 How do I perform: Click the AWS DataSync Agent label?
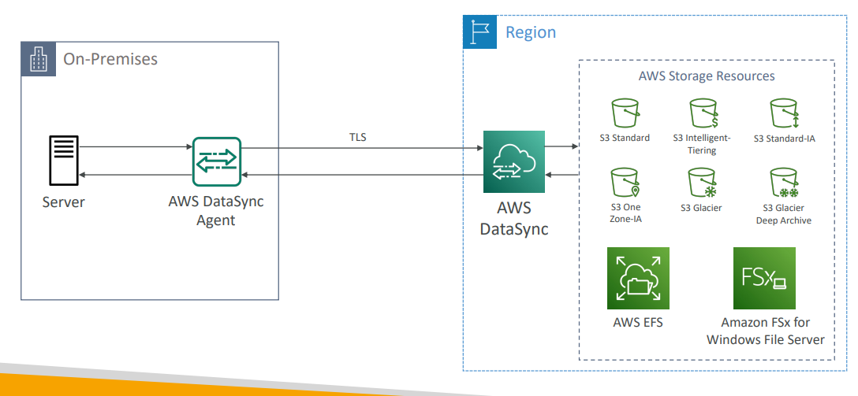pos(216,211)
